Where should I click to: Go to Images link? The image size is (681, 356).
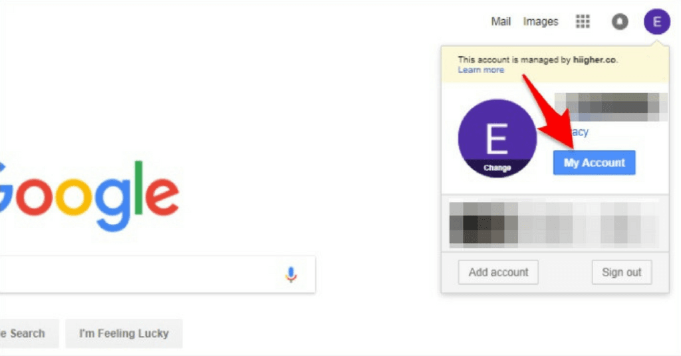pyautogui.click(x=541, y=22)
